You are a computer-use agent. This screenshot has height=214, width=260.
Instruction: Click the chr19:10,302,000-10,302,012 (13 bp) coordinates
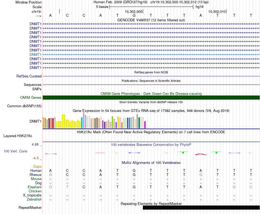click(x=180, y=2)
